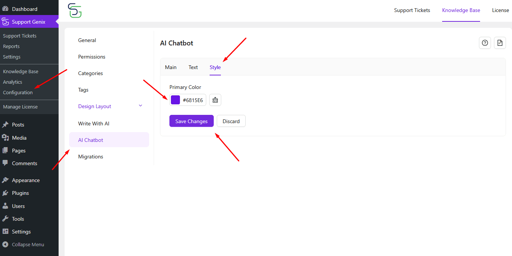Viewport: 512px width, 256px height.
Task: Open Write With AI section
Action: click(x=94, y=123)
